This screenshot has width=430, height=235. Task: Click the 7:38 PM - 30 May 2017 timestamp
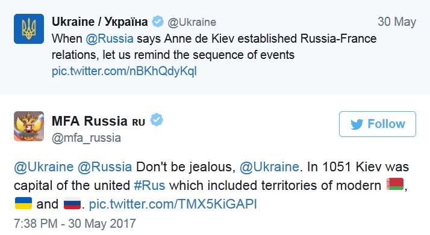click(75, 224)
